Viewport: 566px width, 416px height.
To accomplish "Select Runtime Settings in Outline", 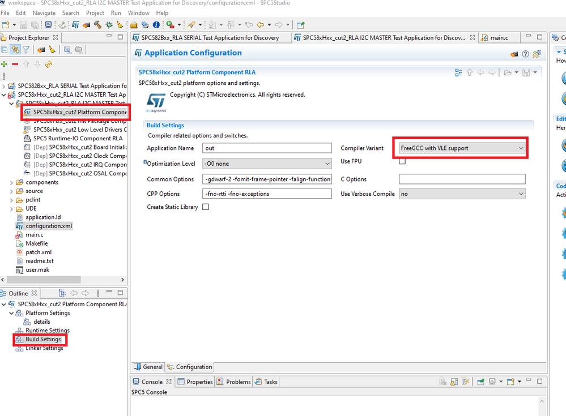I will coord(48,331).
